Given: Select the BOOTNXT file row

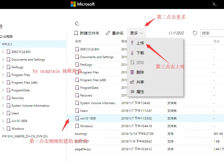Looking at the screenshot, I should (x=145, y=141).
